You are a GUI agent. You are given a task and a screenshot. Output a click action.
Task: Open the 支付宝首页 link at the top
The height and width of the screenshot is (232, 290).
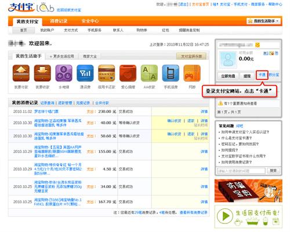coord(200,4)
